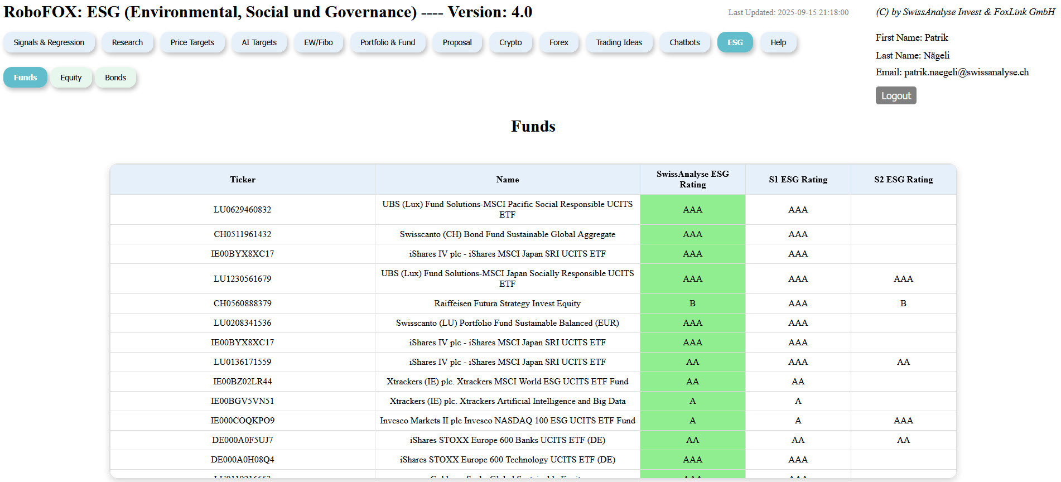This screenshot has width=1061, height=482.
Task: Select ticker LU0629460832
Action: (x=243, y=210)
